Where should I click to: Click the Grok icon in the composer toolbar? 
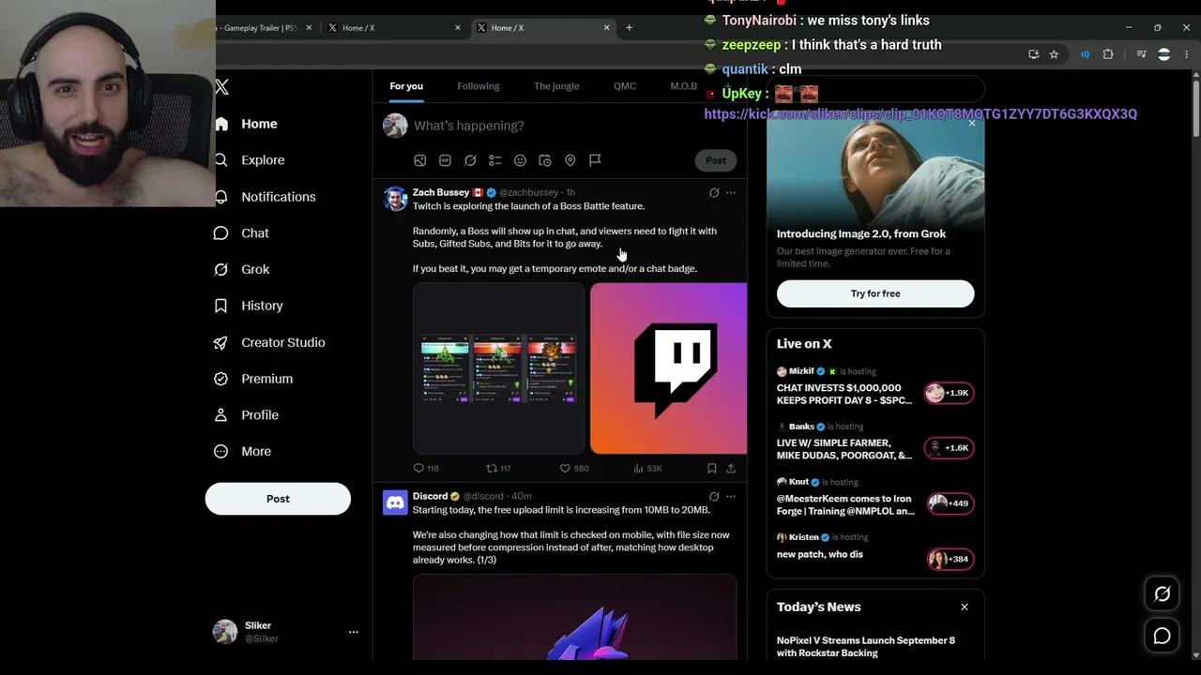[x=470, y=160]
